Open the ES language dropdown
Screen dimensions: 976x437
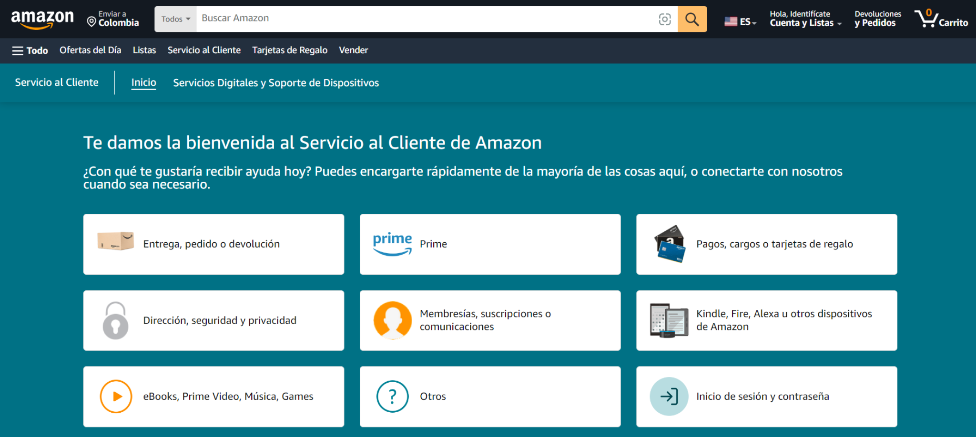[x=748, y=22]
